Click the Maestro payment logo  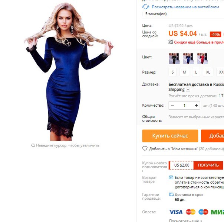pyautogui.click(x=203, y=212)
